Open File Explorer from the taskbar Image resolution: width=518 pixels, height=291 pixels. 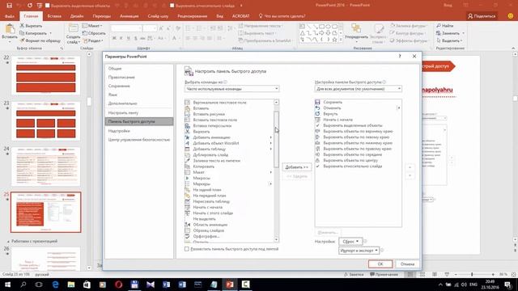71,285
